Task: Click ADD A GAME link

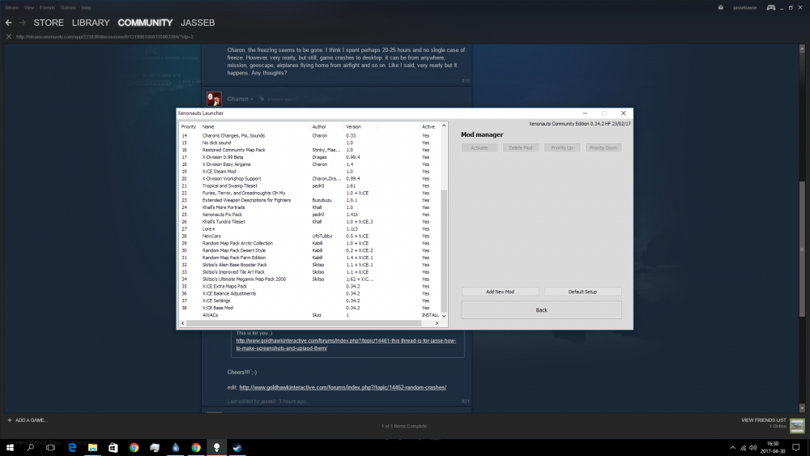Action: tap(31, 420)
